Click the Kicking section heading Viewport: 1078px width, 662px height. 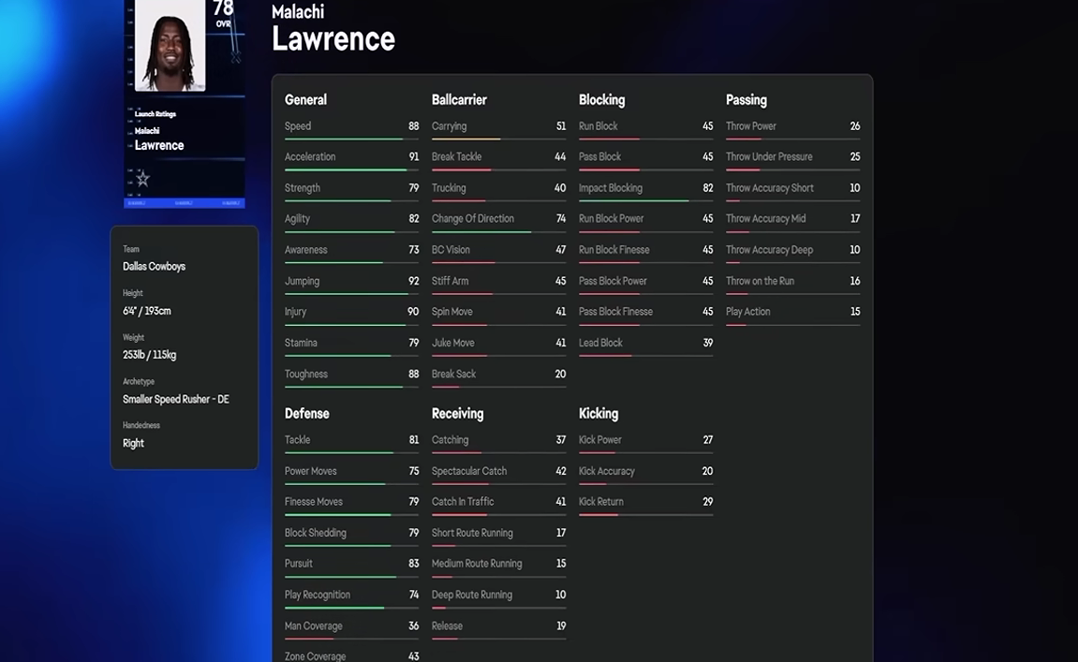point(598,413)
